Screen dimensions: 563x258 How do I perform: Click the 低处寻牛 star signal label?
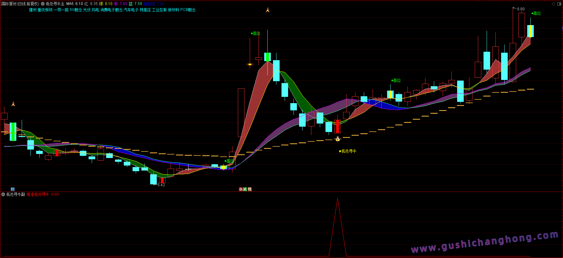tap(347, 151)
